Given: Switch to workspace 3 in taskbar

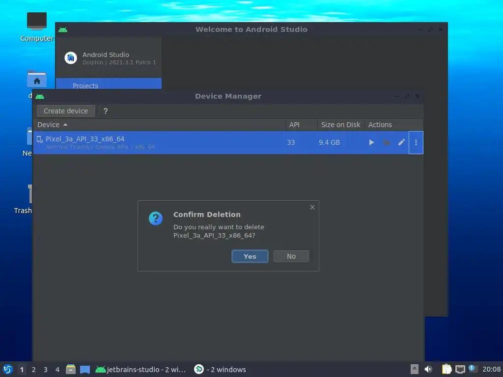Looking at the screenshot, I should 46,370.
